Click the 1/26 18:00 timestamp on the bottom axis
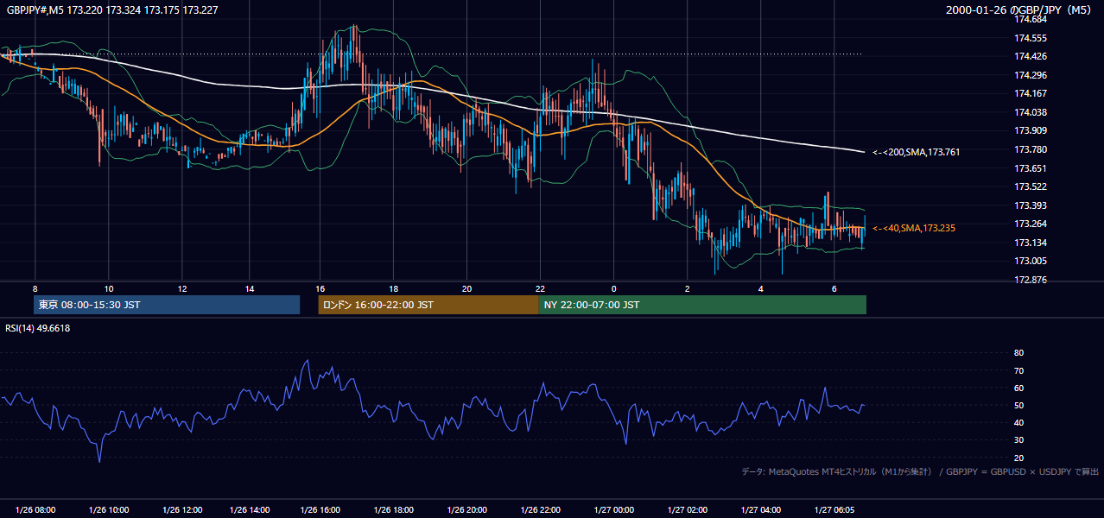Viewport: 1104px width, 518px height. [x=394, y=510]
